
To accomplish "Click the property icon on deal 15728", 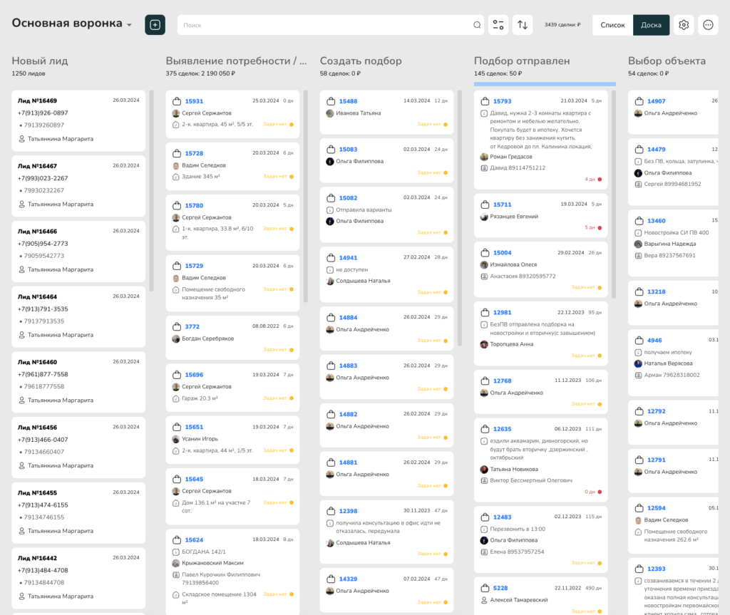I will [x=176, y=177].
